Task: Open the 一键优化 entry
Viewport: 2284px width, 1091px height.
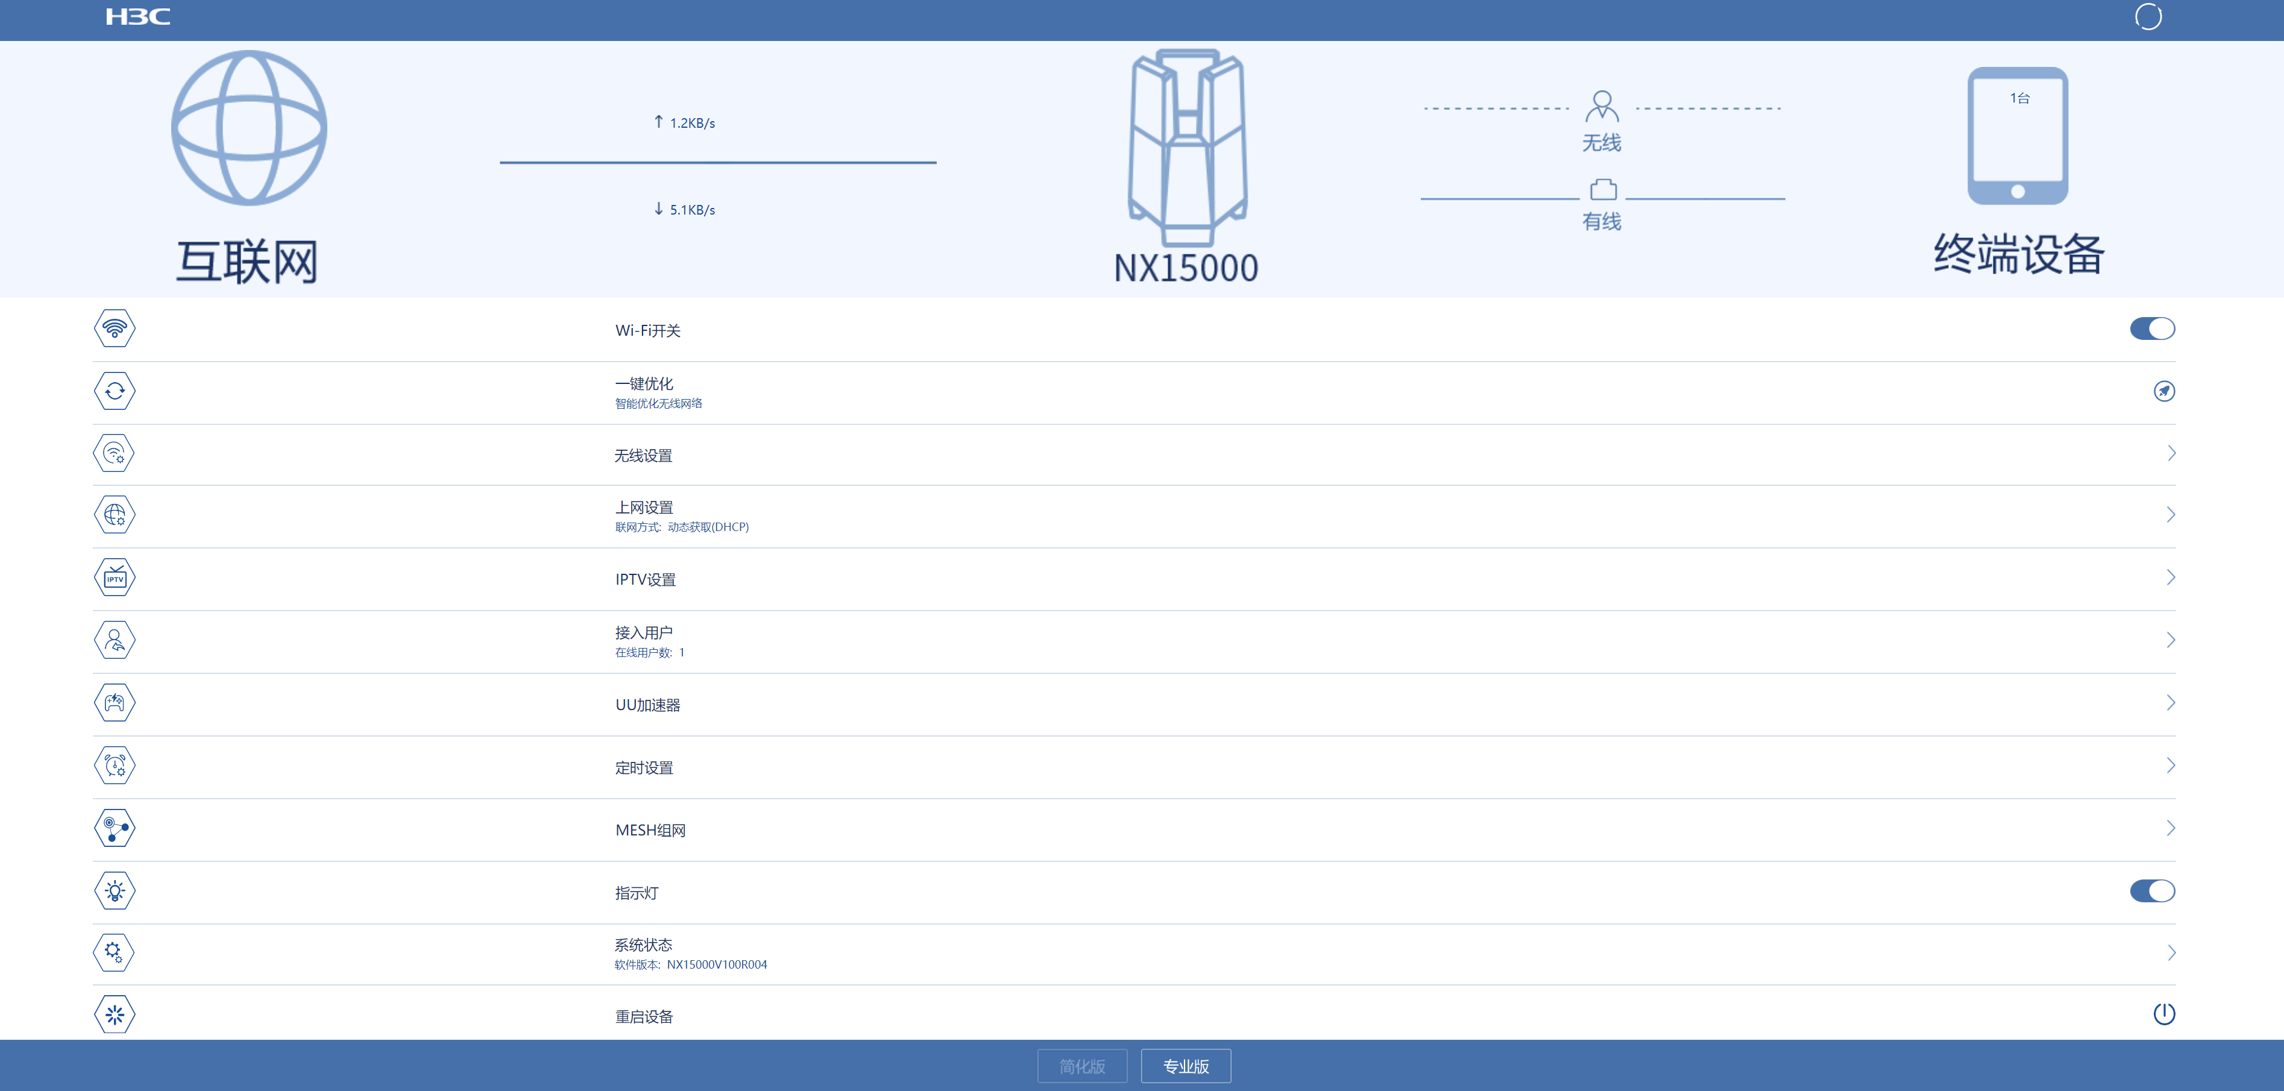Action: click(x=644, y=384)
